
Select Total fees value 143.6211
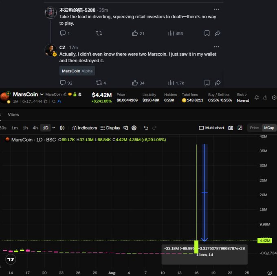(x=195, y=100)
